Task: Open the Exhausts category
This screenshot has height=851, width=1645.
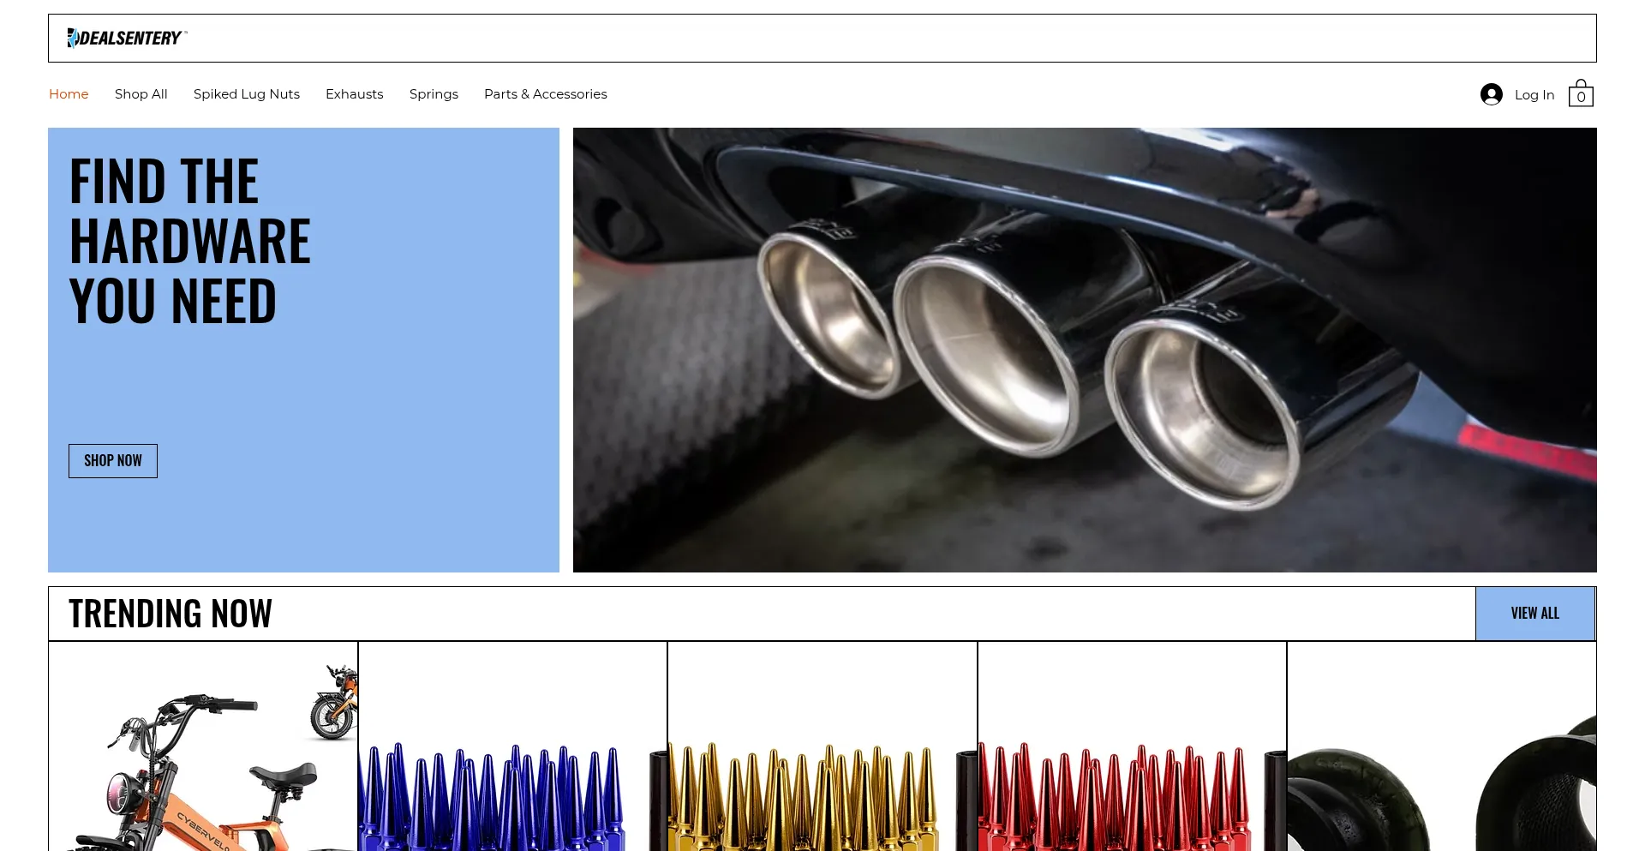Action: (x=354, y=94)
